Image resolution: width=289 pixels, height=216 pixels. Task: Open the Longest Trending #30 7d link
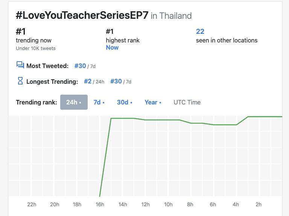pos(116,81)
